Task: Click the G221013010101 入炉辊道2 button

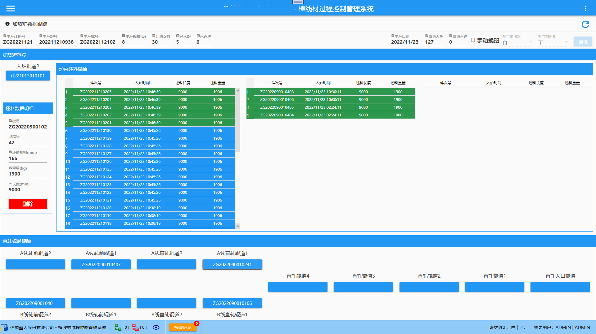Action: coord(28,76)
